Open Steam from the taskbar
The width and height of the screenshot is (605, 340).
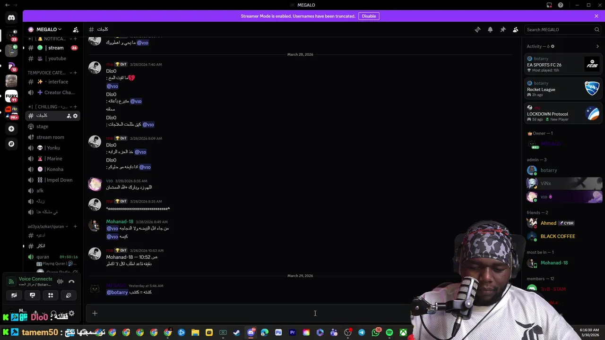tap(237, 333)
